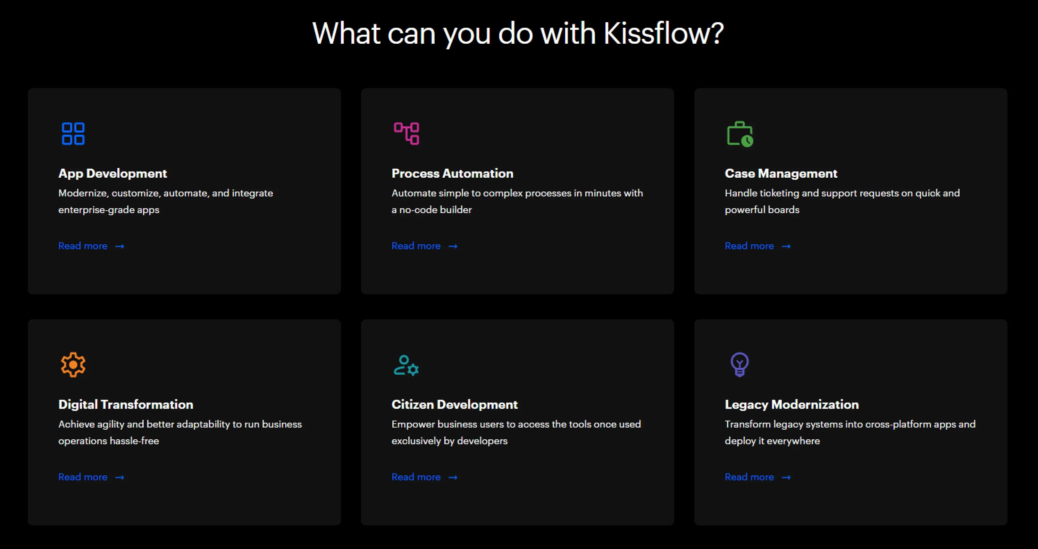1038x549 pixels.
Task: Open Read more under Citizen Development
Action: click(x=416, y=477)
